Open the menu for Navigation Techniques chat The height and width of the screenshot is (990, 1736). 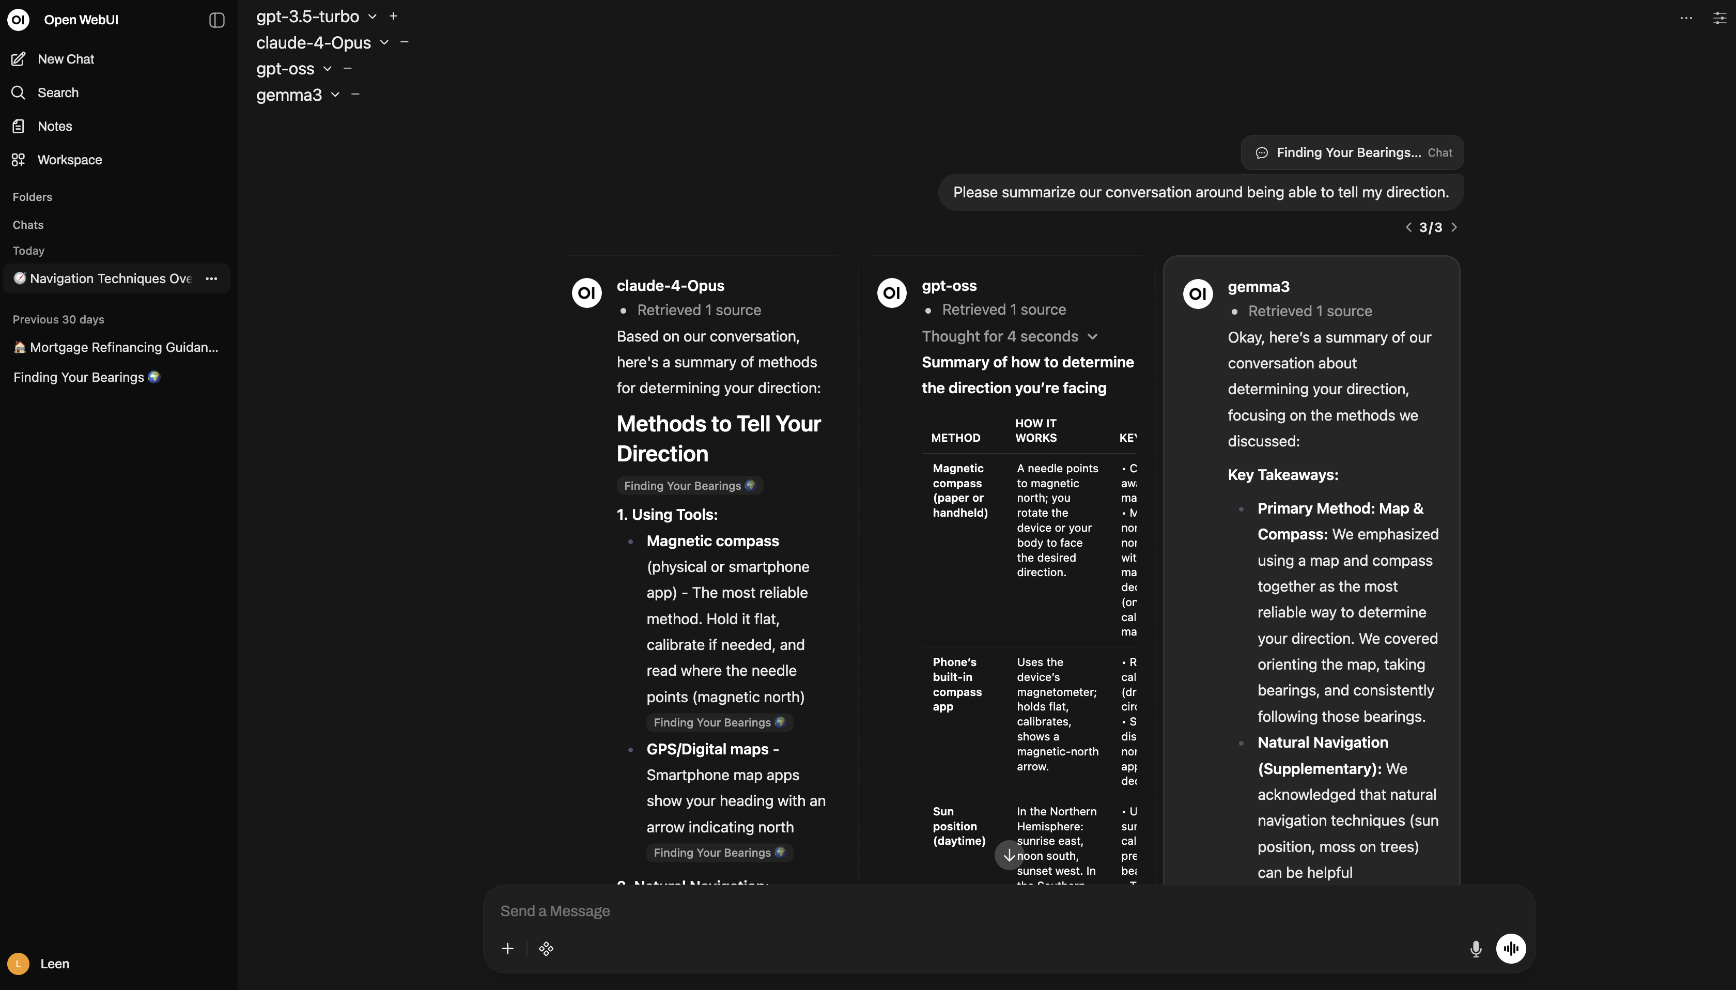(x=211, y=279)
